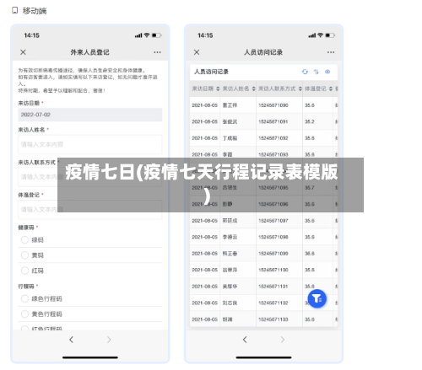The width and height of the screenshot is (422, 370).
Task: Click phone number 15245671100 in the table
Action: (273, 270)
